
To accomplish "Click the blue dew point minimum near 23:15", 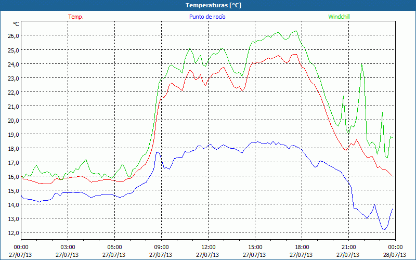I will coord(384,229).
